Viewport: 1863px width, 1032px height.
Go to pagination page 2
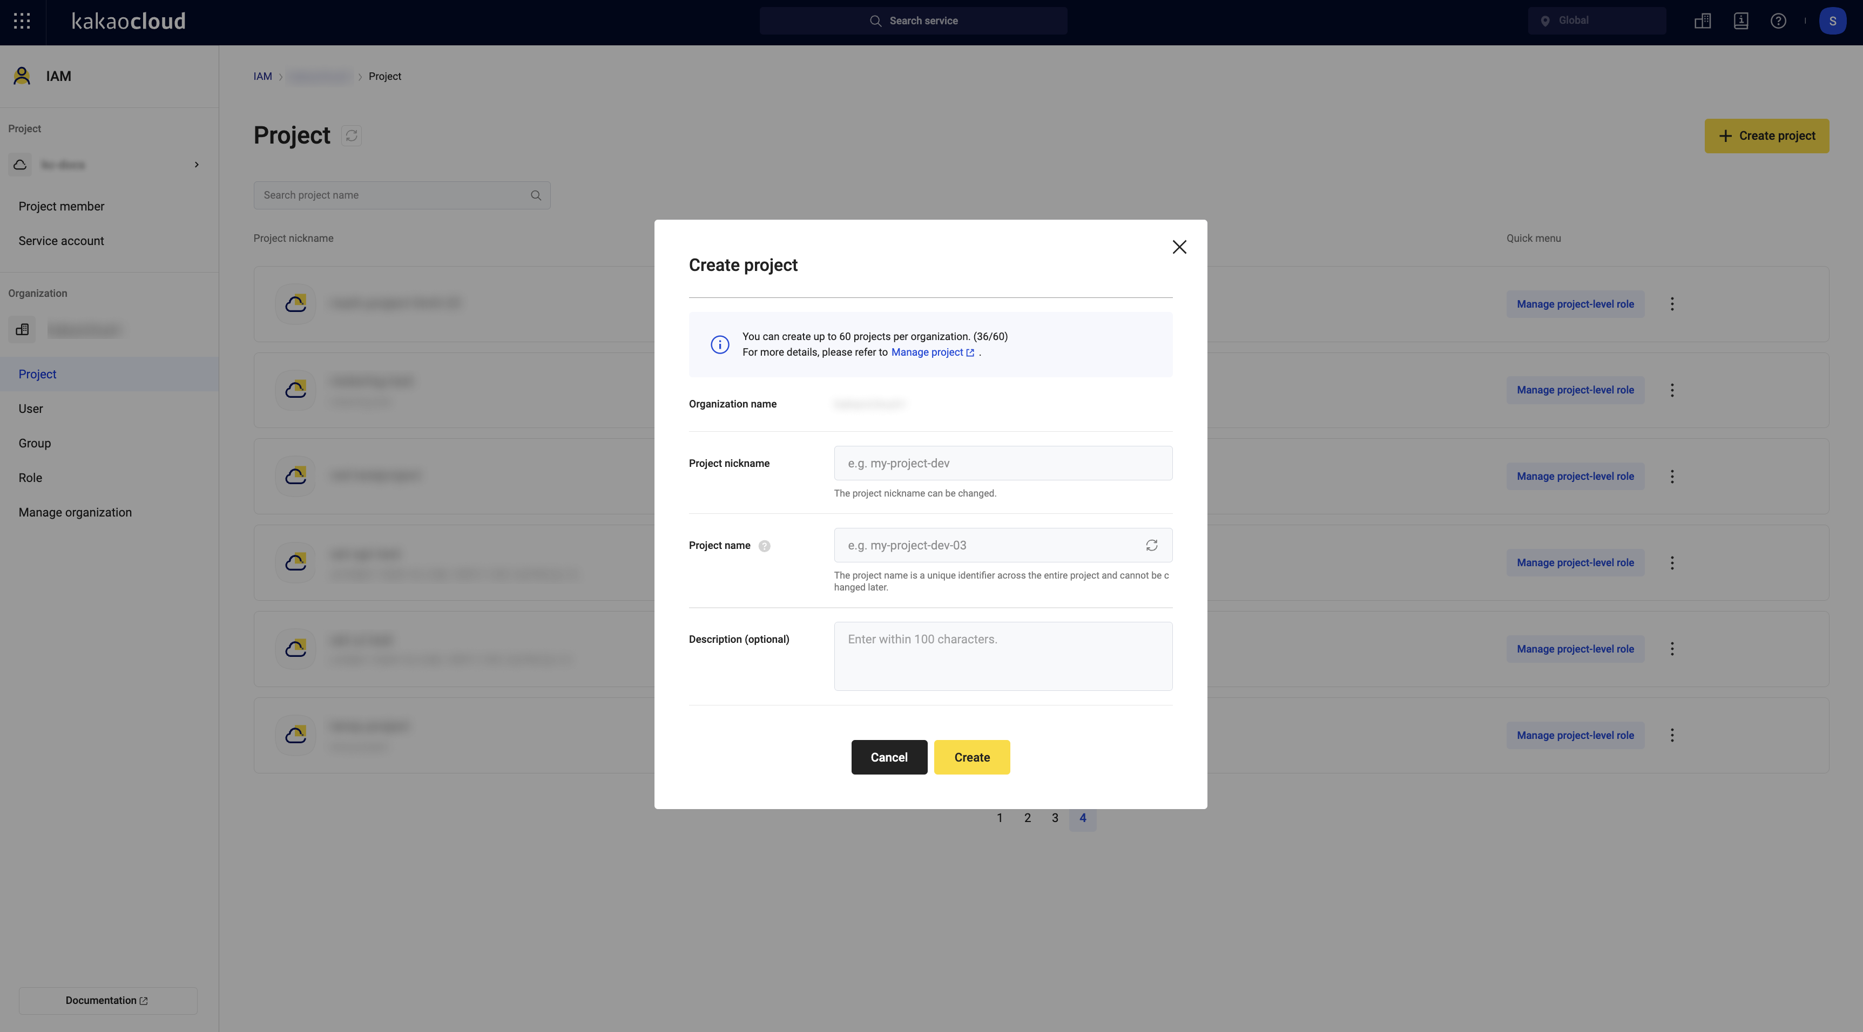tap(1027, 818)
